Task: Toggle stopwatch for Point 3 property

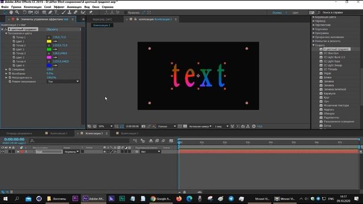Action: [14, 53]
